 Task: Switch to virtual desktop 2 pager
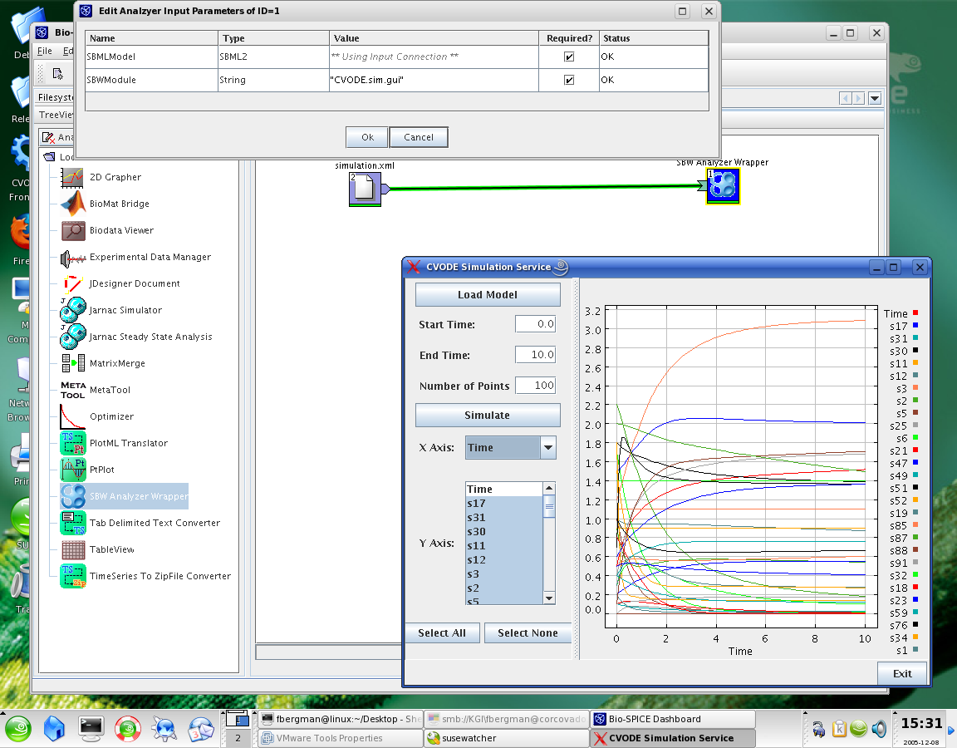(238, 738)
